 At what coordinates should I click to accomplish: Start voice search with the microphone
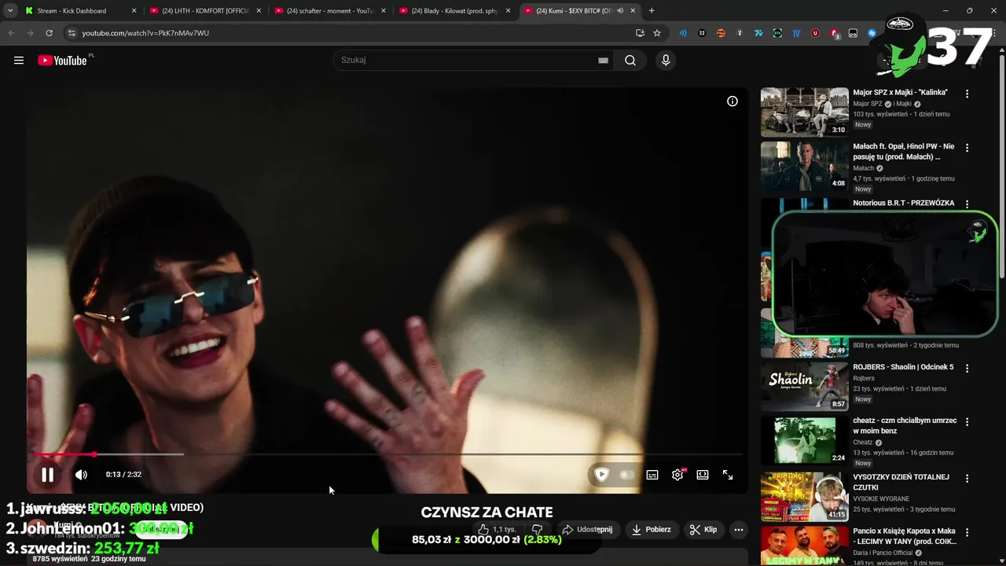tap(666, 61)
